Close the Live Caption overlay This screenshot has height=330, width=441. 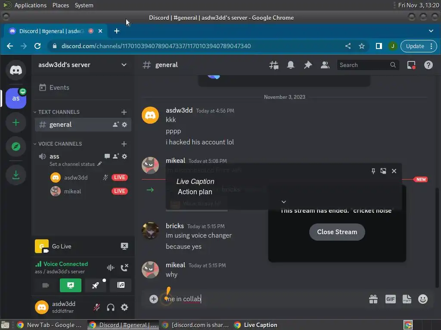(x=394, y=171)
